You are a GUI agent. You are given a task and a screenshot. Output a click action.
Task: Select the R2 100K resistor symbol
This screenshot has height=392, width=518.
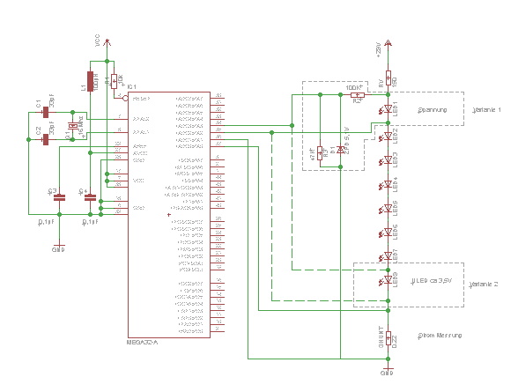tap(358, 95)
